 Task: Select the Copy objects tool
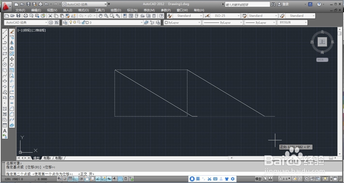[x=12, y=37]
